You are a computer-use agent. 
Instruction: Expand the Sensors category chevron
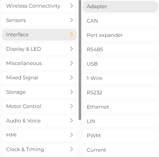71,20
